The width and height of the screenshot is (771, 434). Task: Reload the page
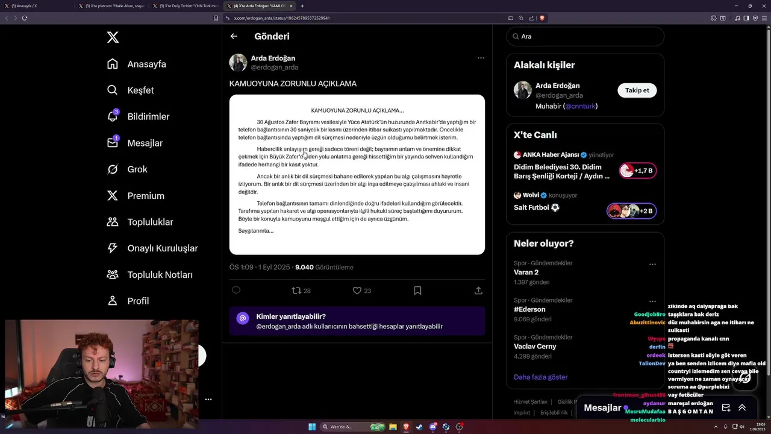(25, 18)
